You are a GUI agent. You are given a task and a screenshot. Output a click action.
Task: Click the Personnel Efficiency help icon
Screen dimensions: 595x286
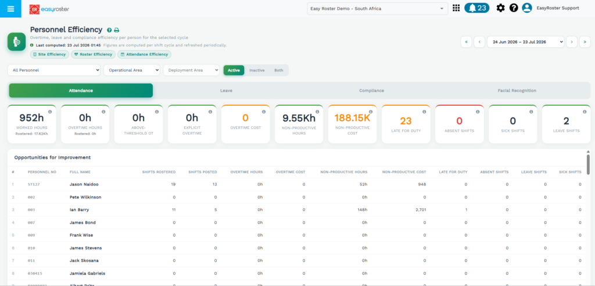coord(109,30)
